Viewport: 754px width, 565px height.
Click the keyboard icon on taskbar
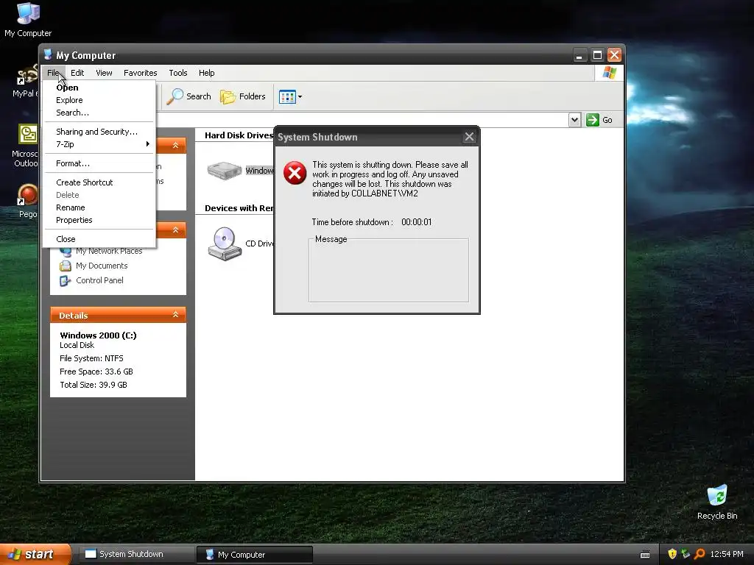(645, 555)
